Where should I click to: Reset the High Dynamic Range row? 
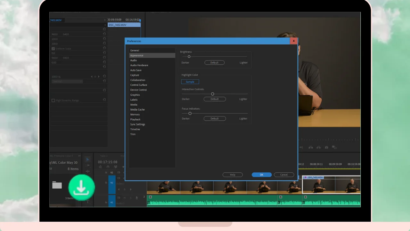pyautogui.click(x=104, y=100)
